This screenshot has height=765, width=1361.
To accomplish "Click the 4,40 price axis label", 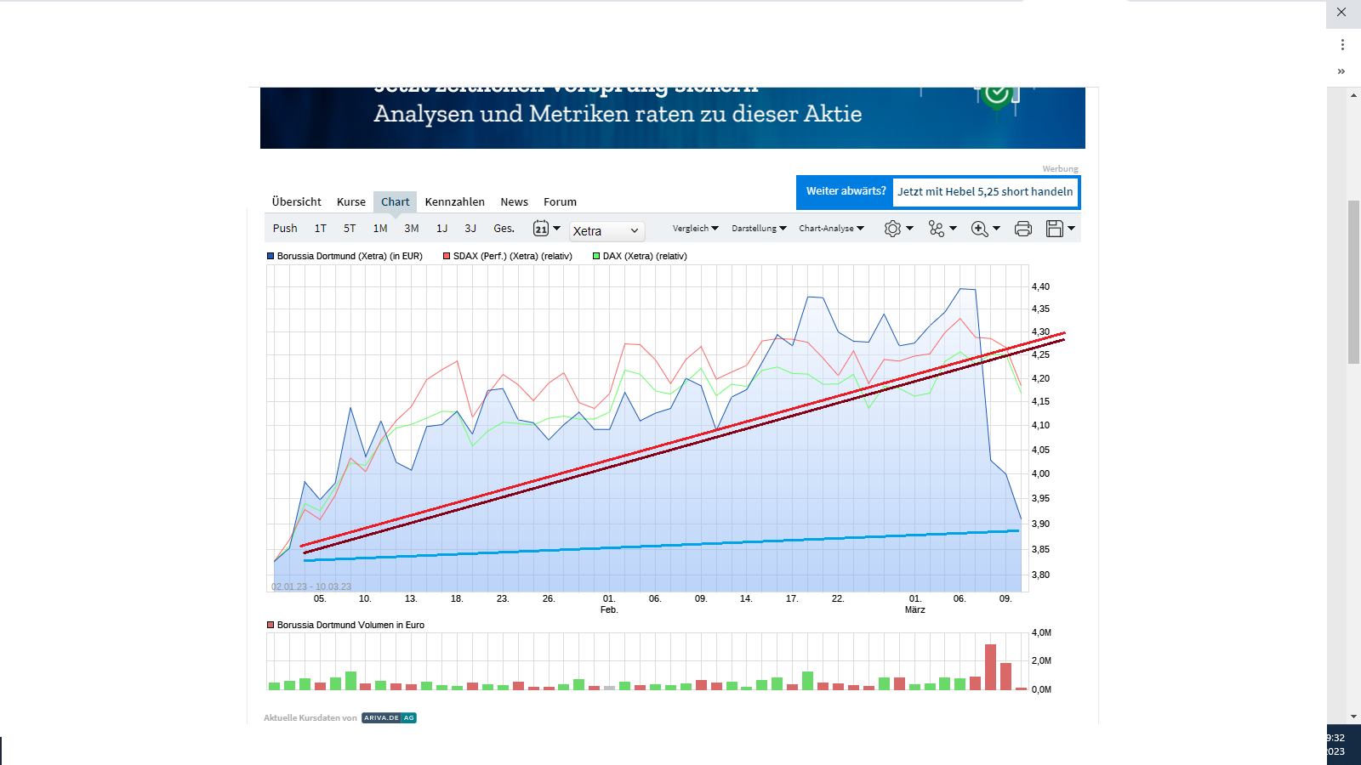I will 1041,287.
